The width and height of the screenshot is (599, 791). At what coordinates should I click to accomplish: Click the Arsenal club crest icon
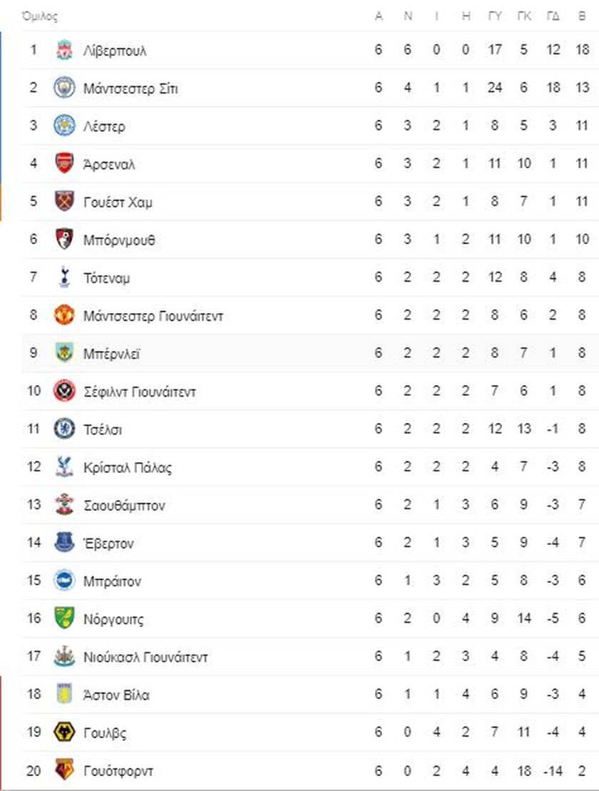[64, 163]
